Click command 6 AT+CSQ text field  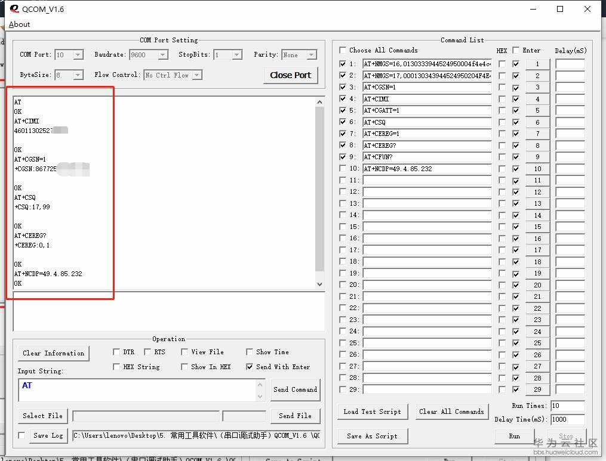[x=427, y=122]
